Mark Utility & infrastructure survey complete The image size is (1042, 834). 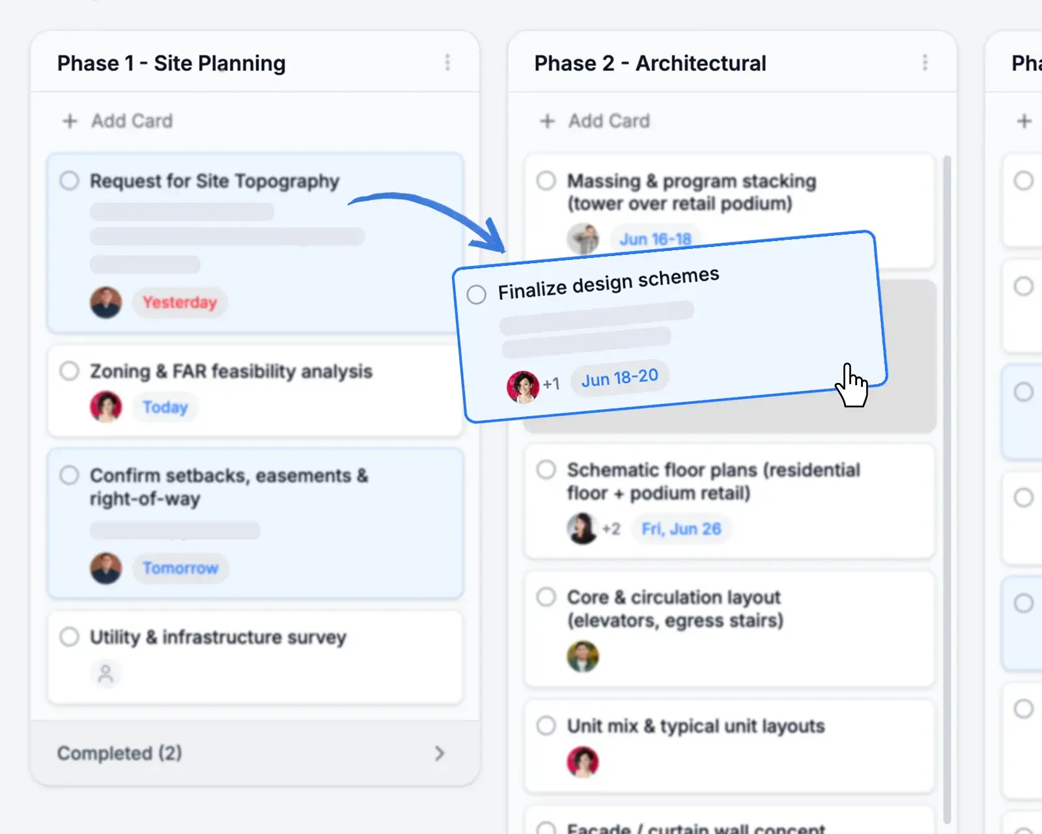pyautogui.click(x=70, y=637)
